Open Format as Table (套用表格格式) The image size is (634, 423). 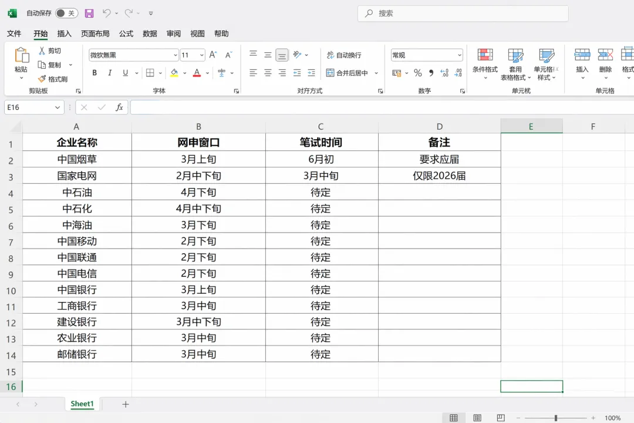(515, 65)
